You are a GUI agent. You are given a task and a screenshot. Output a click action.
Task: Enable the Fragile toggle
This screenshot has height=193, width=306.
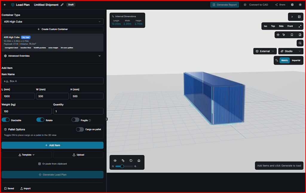pyautogui.click(x=75, y=120)
